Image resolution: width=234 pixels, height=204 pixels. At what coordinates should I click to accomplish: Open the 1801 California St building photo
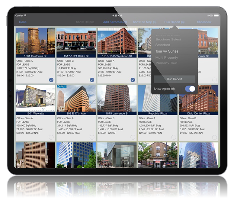[35, 41]
